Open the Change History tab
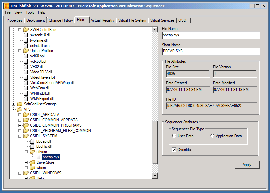 pos(61,20)
